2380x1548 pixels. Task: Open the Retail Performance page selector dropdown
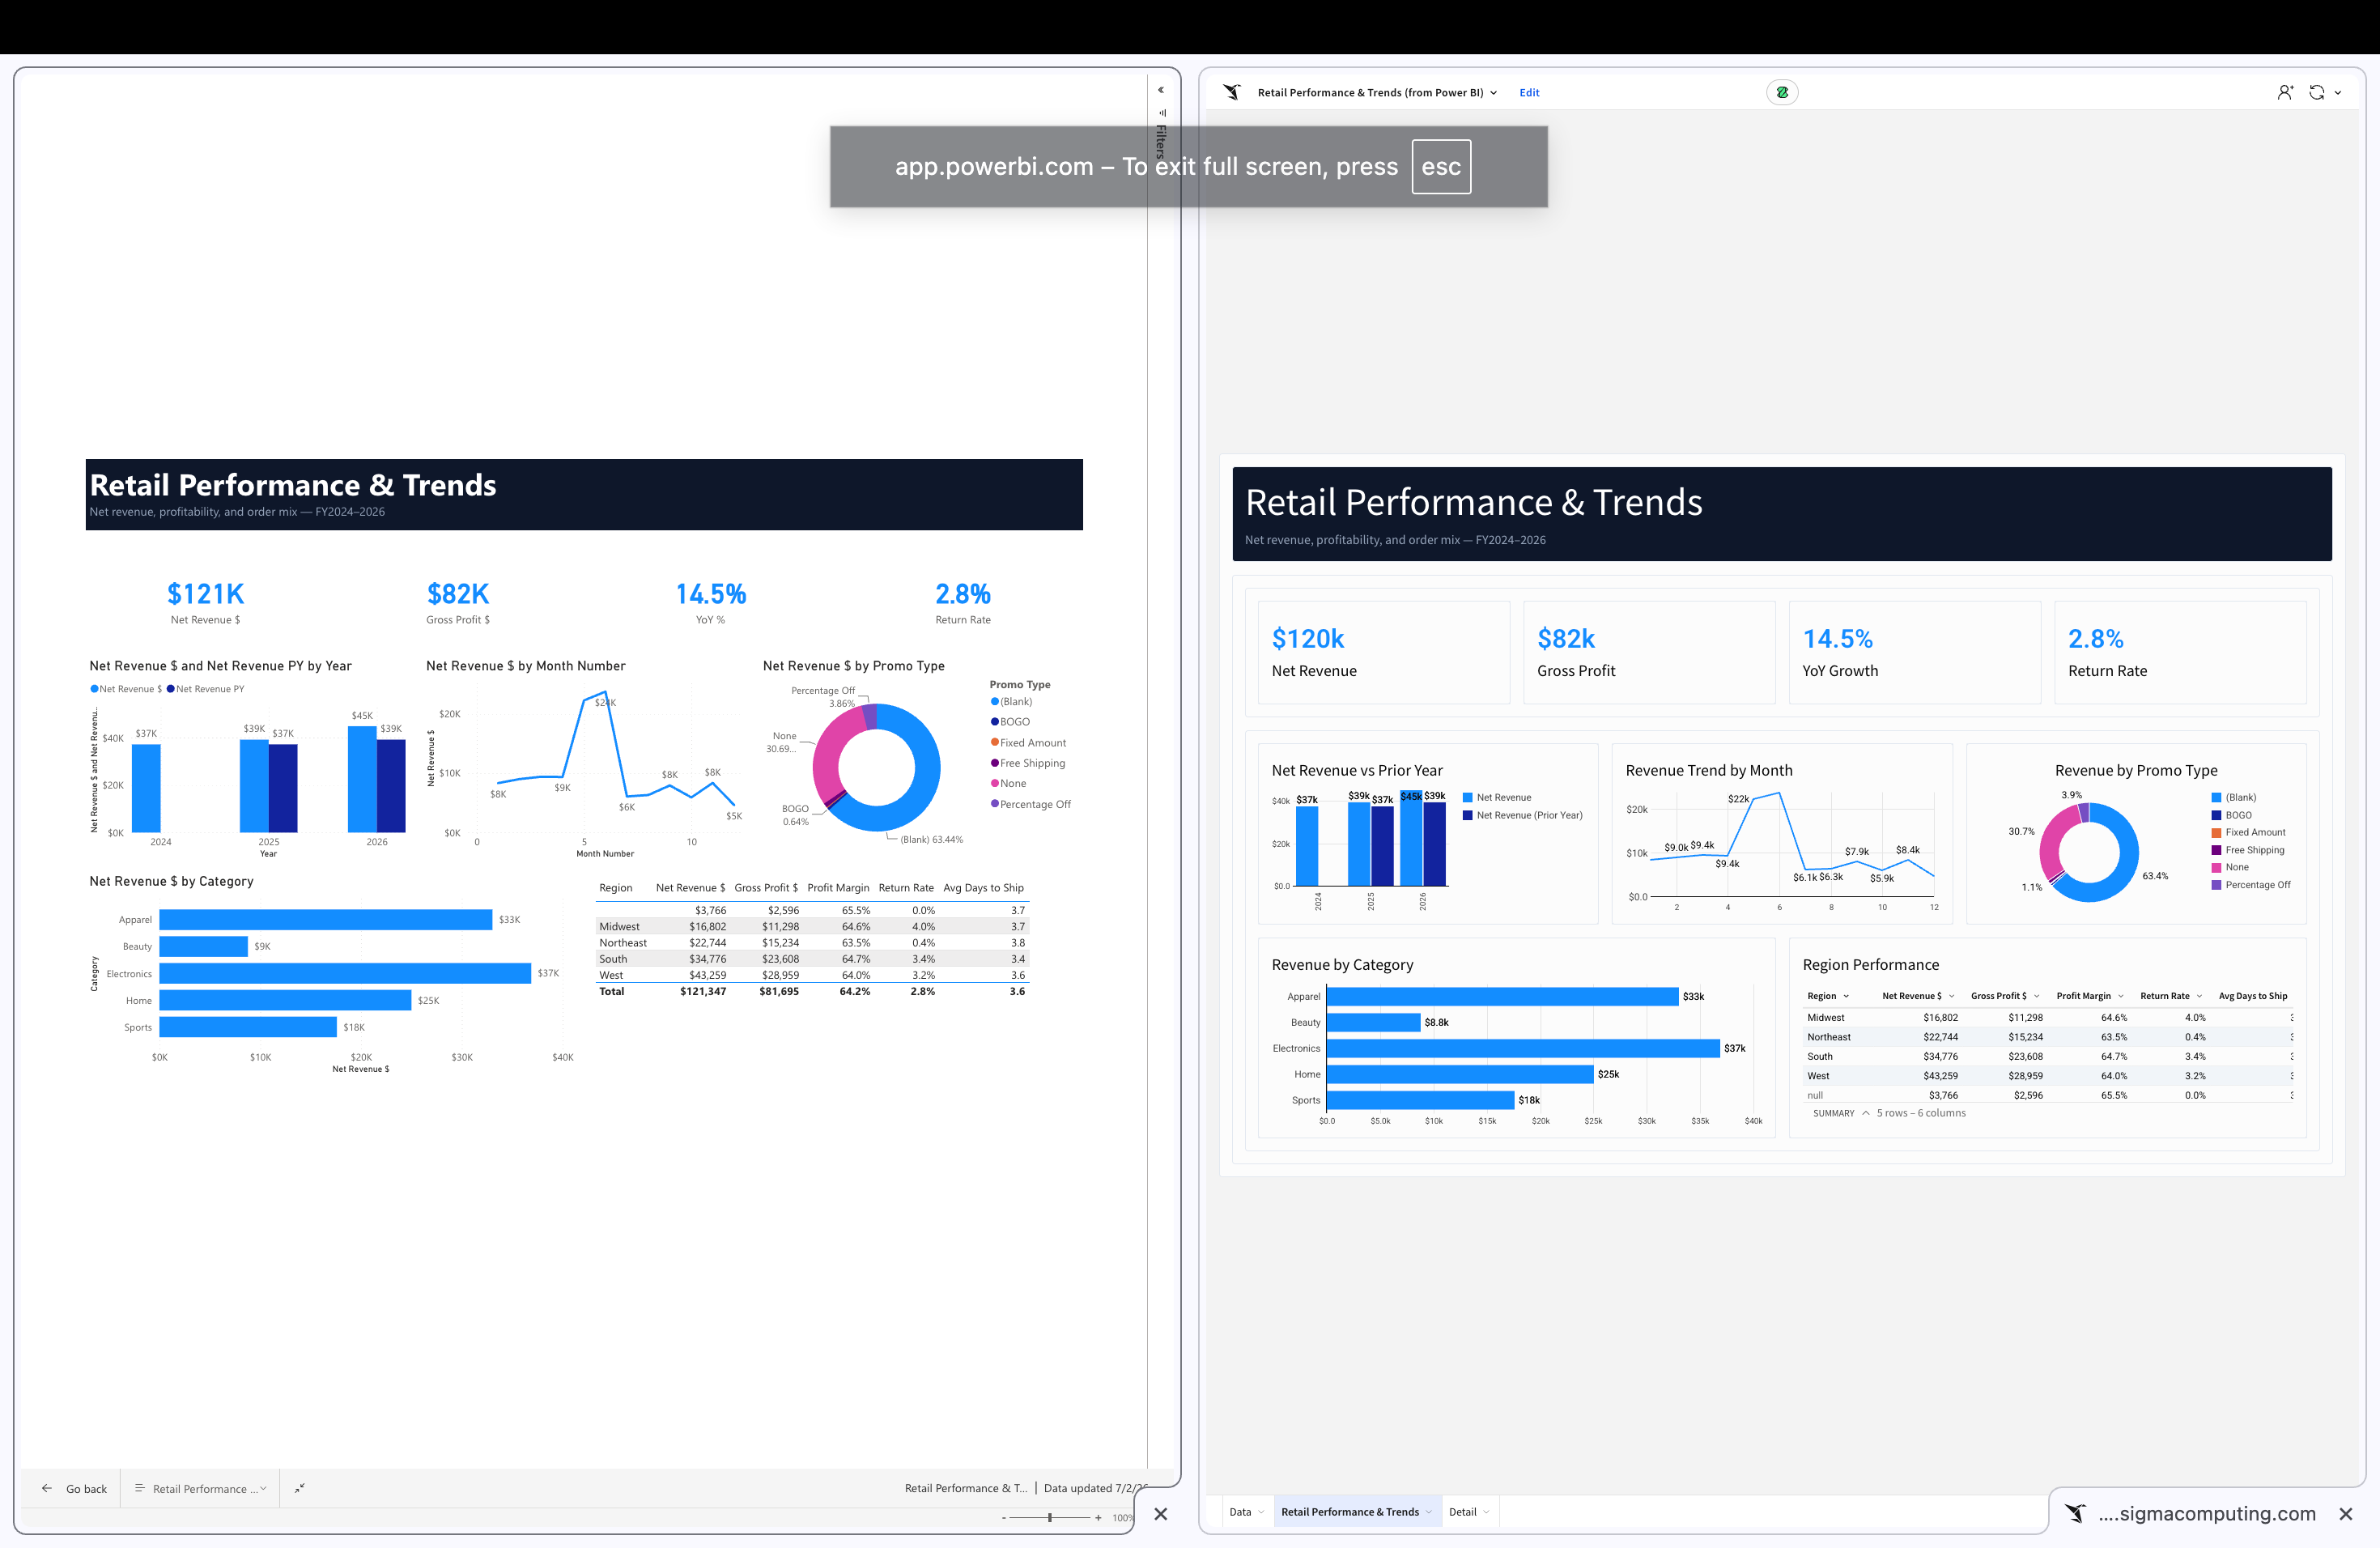point(200,1489)
